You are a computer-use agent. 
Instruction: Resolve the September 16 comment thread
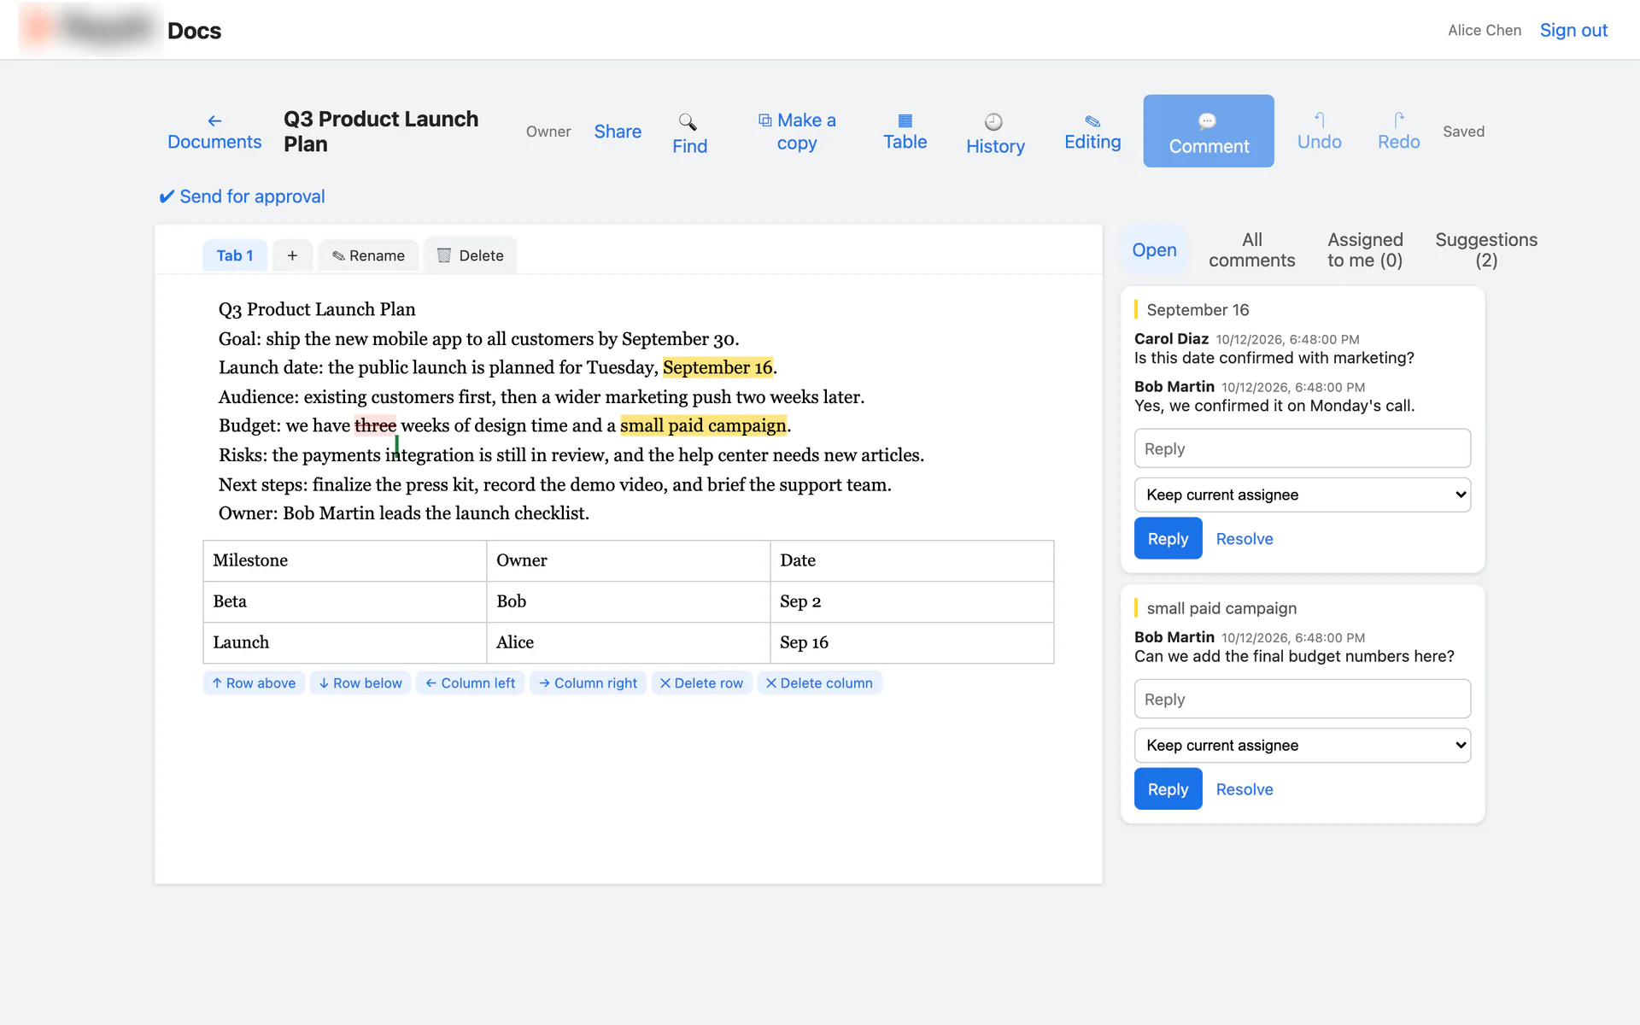[1244, 539]
